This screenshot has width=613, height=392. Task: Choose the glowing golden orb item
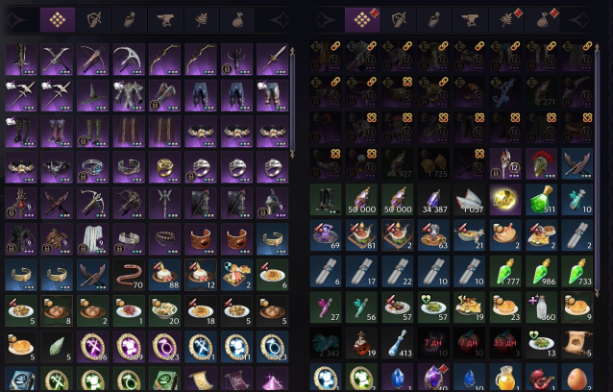click(505, 199)
